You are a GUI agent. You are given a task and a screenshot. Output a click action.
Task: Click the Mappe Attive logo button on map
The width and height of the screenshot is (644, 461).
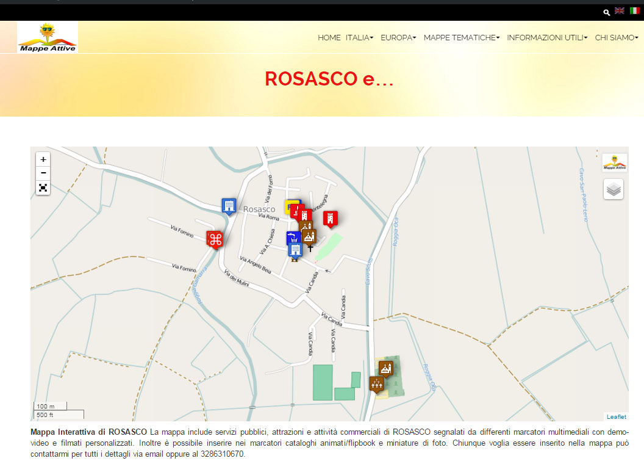pos(615,162)
